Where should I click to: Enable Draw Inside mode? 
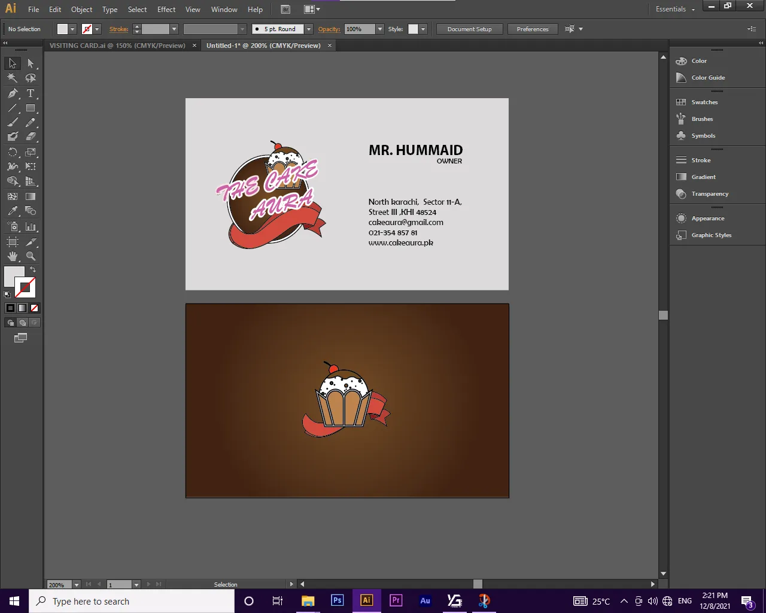point(34,323)
